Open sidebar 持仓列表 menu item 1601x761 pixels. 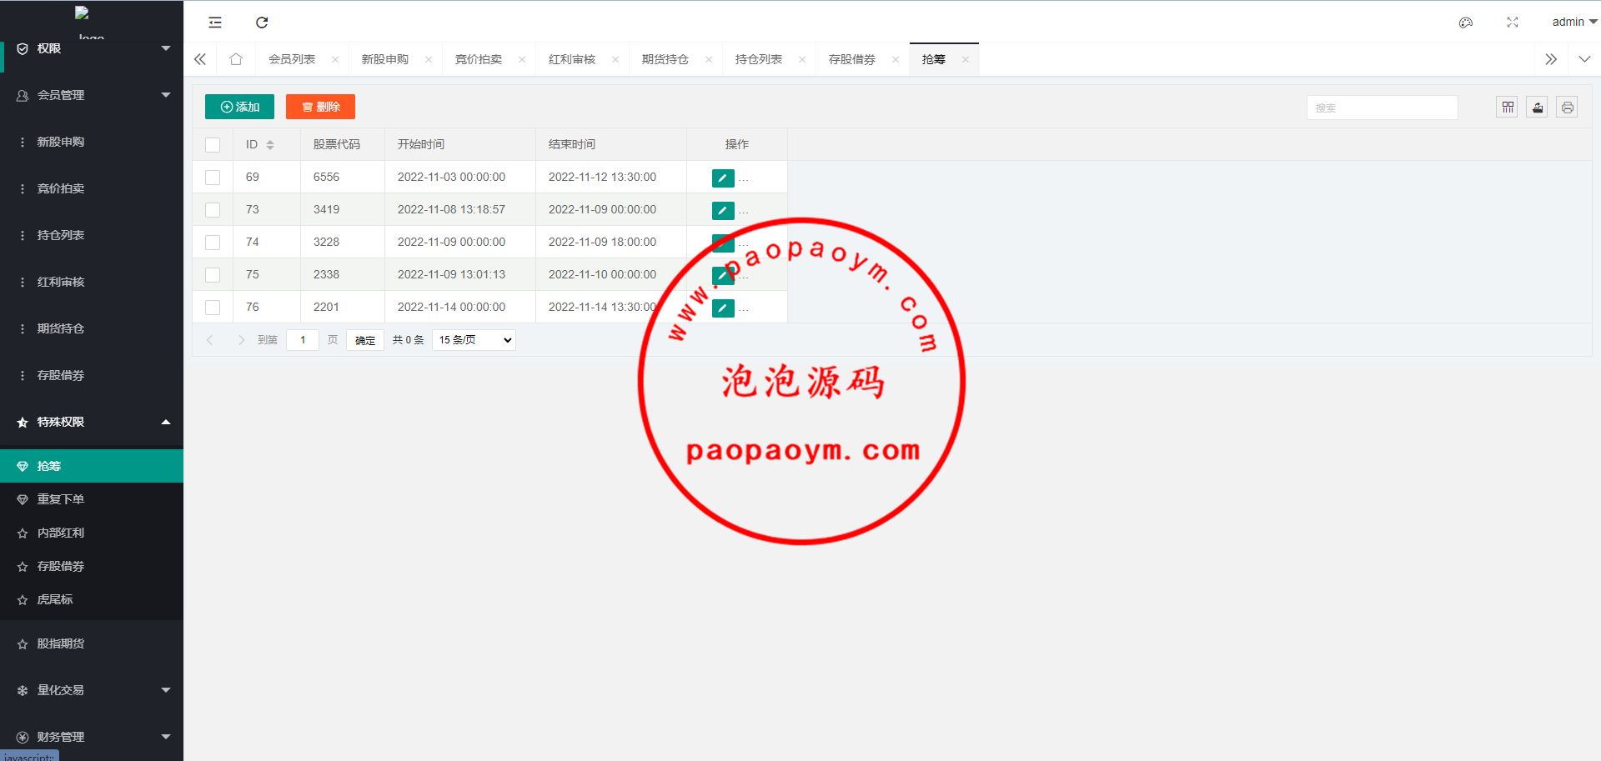92,235
